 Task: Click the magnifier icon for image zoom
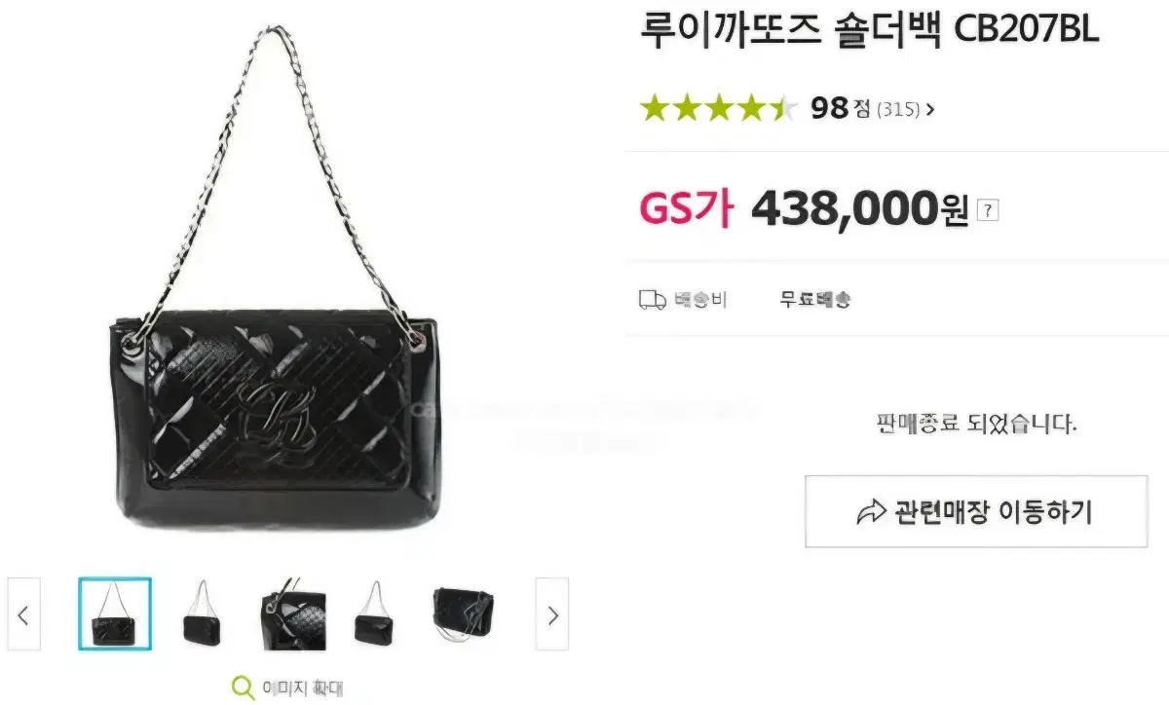243,687
